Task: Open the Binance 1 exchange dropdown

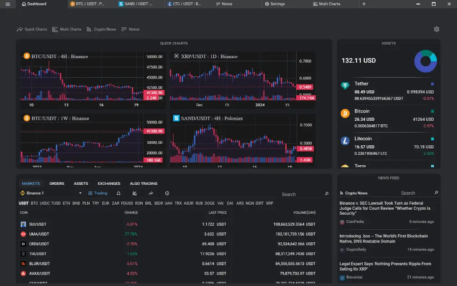Action: pos(51,193)
